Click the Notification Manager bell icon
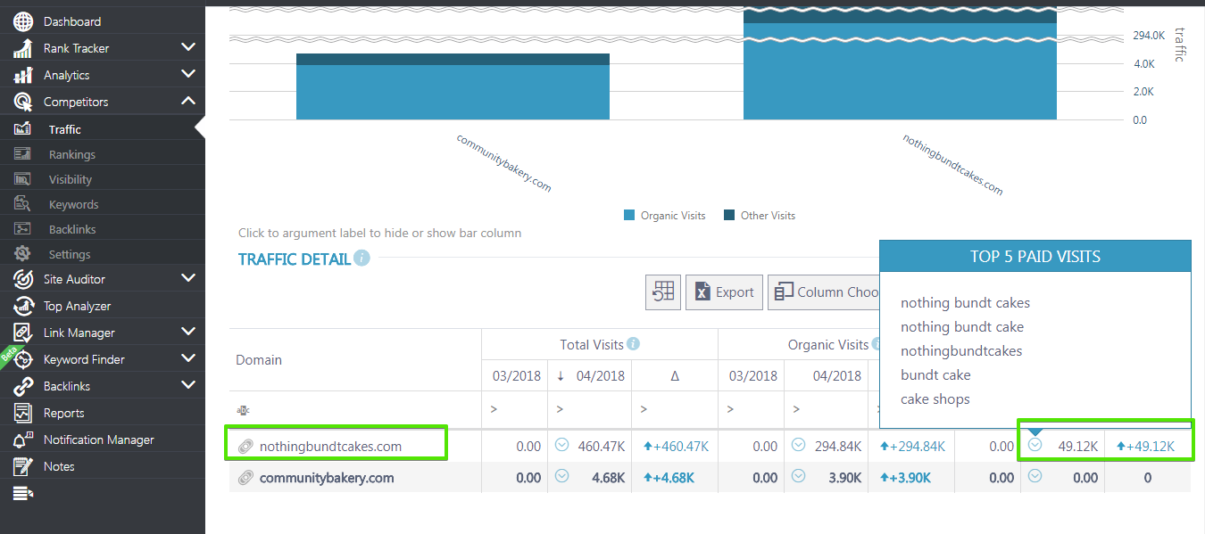Image resolution: width=1205 pixels, height=534 pixels. 23,440
